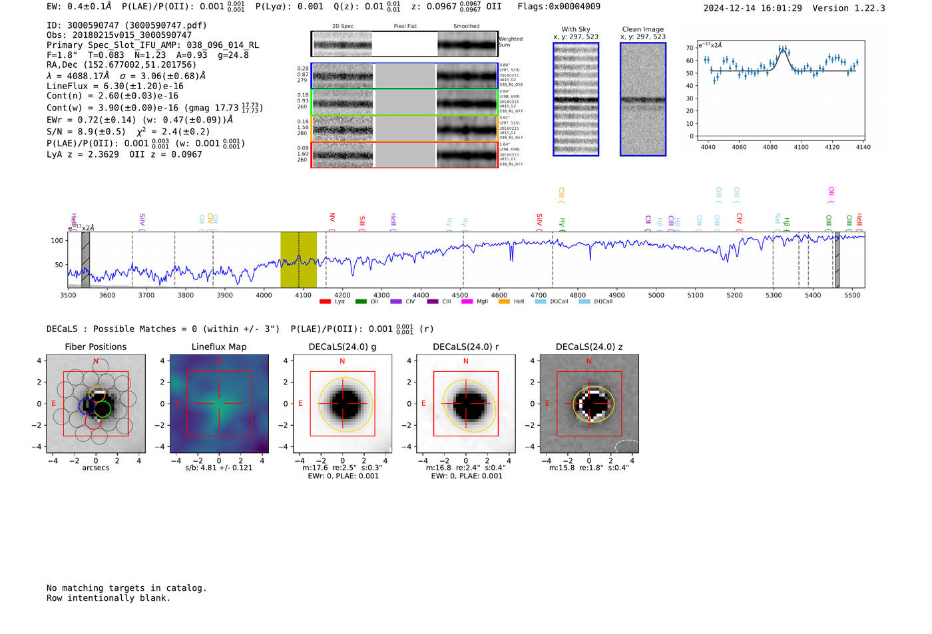Viewport: 932px width, 634px height.
Task: Click the green fiber circle in Fiber Positions
Action: [103, 409]
